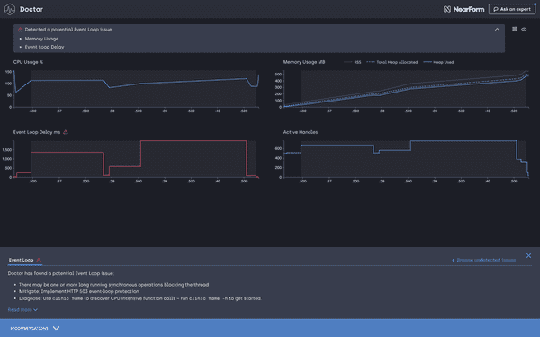
Task: Click the 'Diagnose: Use clinic flame' bullet
Action: click(140, 298)
